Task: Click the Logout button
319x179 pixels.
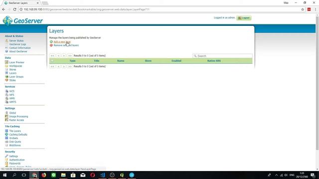Action: [244, 18]
